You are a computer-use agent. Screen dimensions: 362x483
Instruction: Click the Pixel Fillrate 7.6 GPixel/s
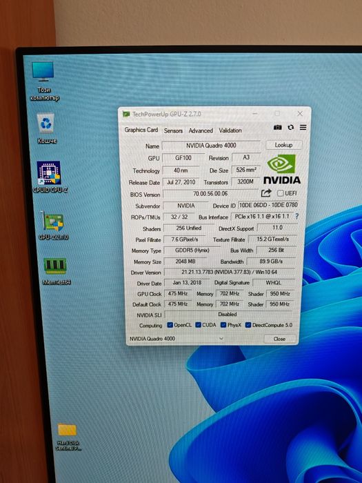pyautogui.click(x=185, y=239)
